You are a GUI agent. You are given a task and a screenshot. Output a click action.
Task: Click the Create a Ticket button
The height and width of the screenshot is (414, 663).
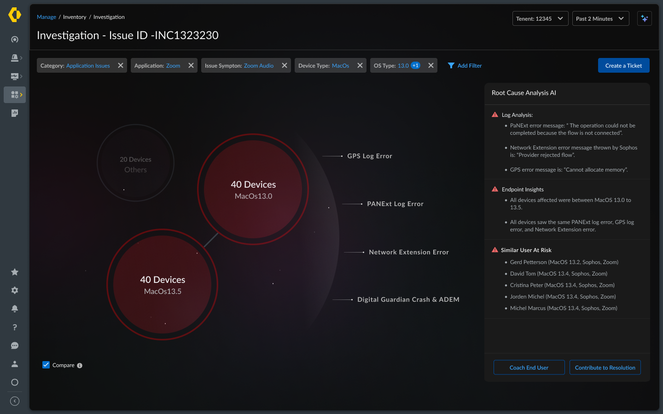tap(624, 65)
